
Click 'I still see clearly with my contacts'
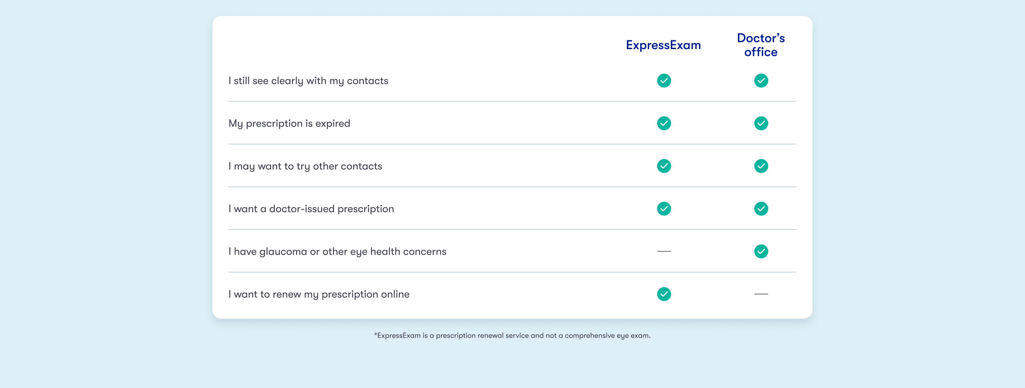click(x=308, y=81)
